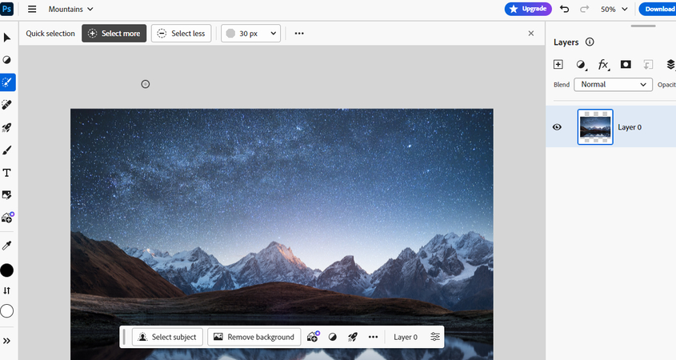Select the rocket quick actions tool in the left toolbar
Screen dimensions: 676x360
pyautogui.click(x=7, y=127)
